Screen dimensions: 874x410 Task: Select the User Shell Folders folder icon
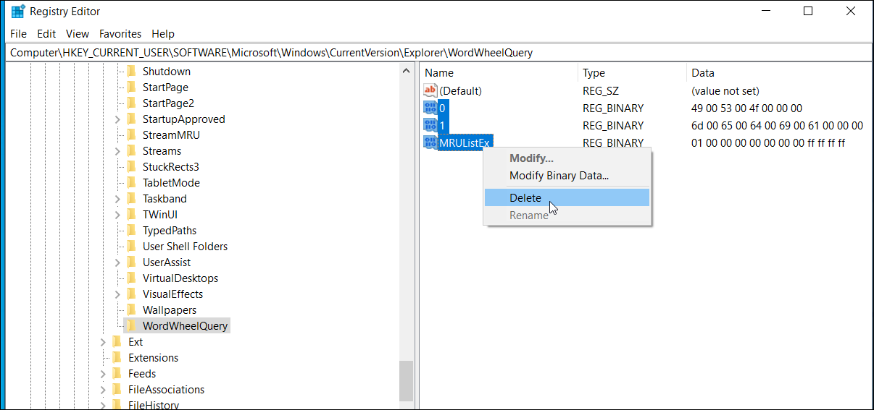131,246
